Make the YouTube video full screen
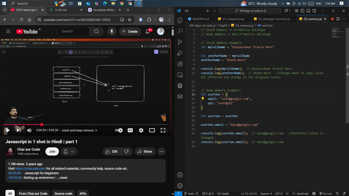Image resolution: width=349 pixels, height=196 pixels. (163, 130)
